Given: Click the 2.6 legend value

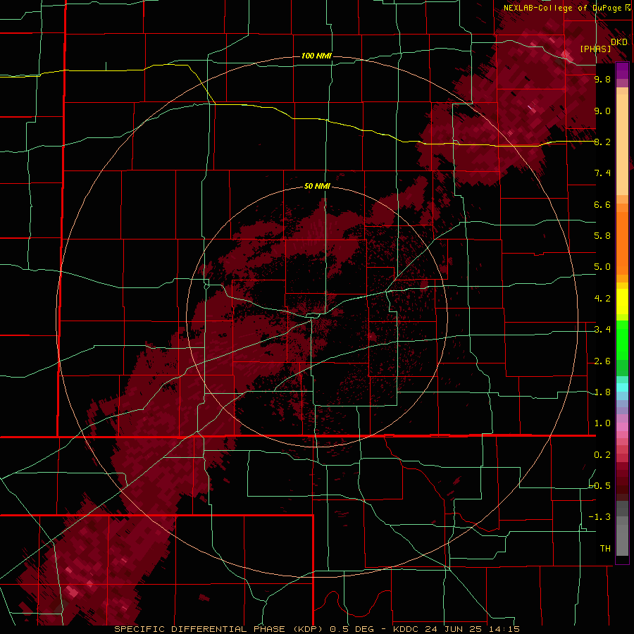Looking at the screenshot, I should pos(602,361).
